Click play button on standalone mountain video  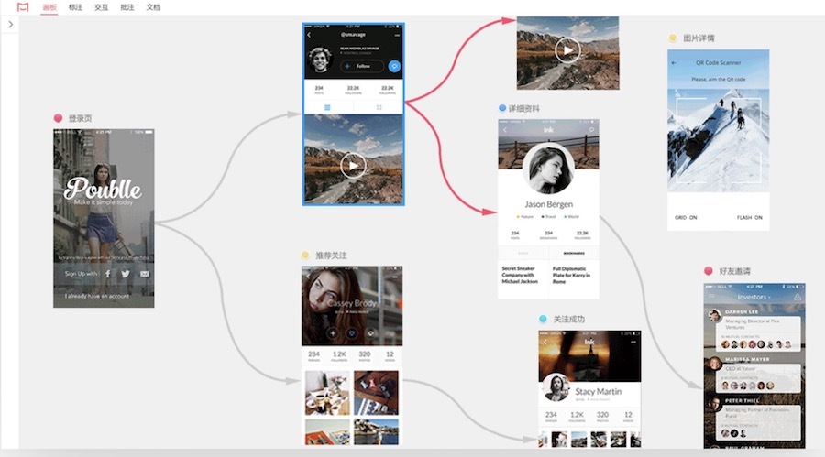point(567,50)
